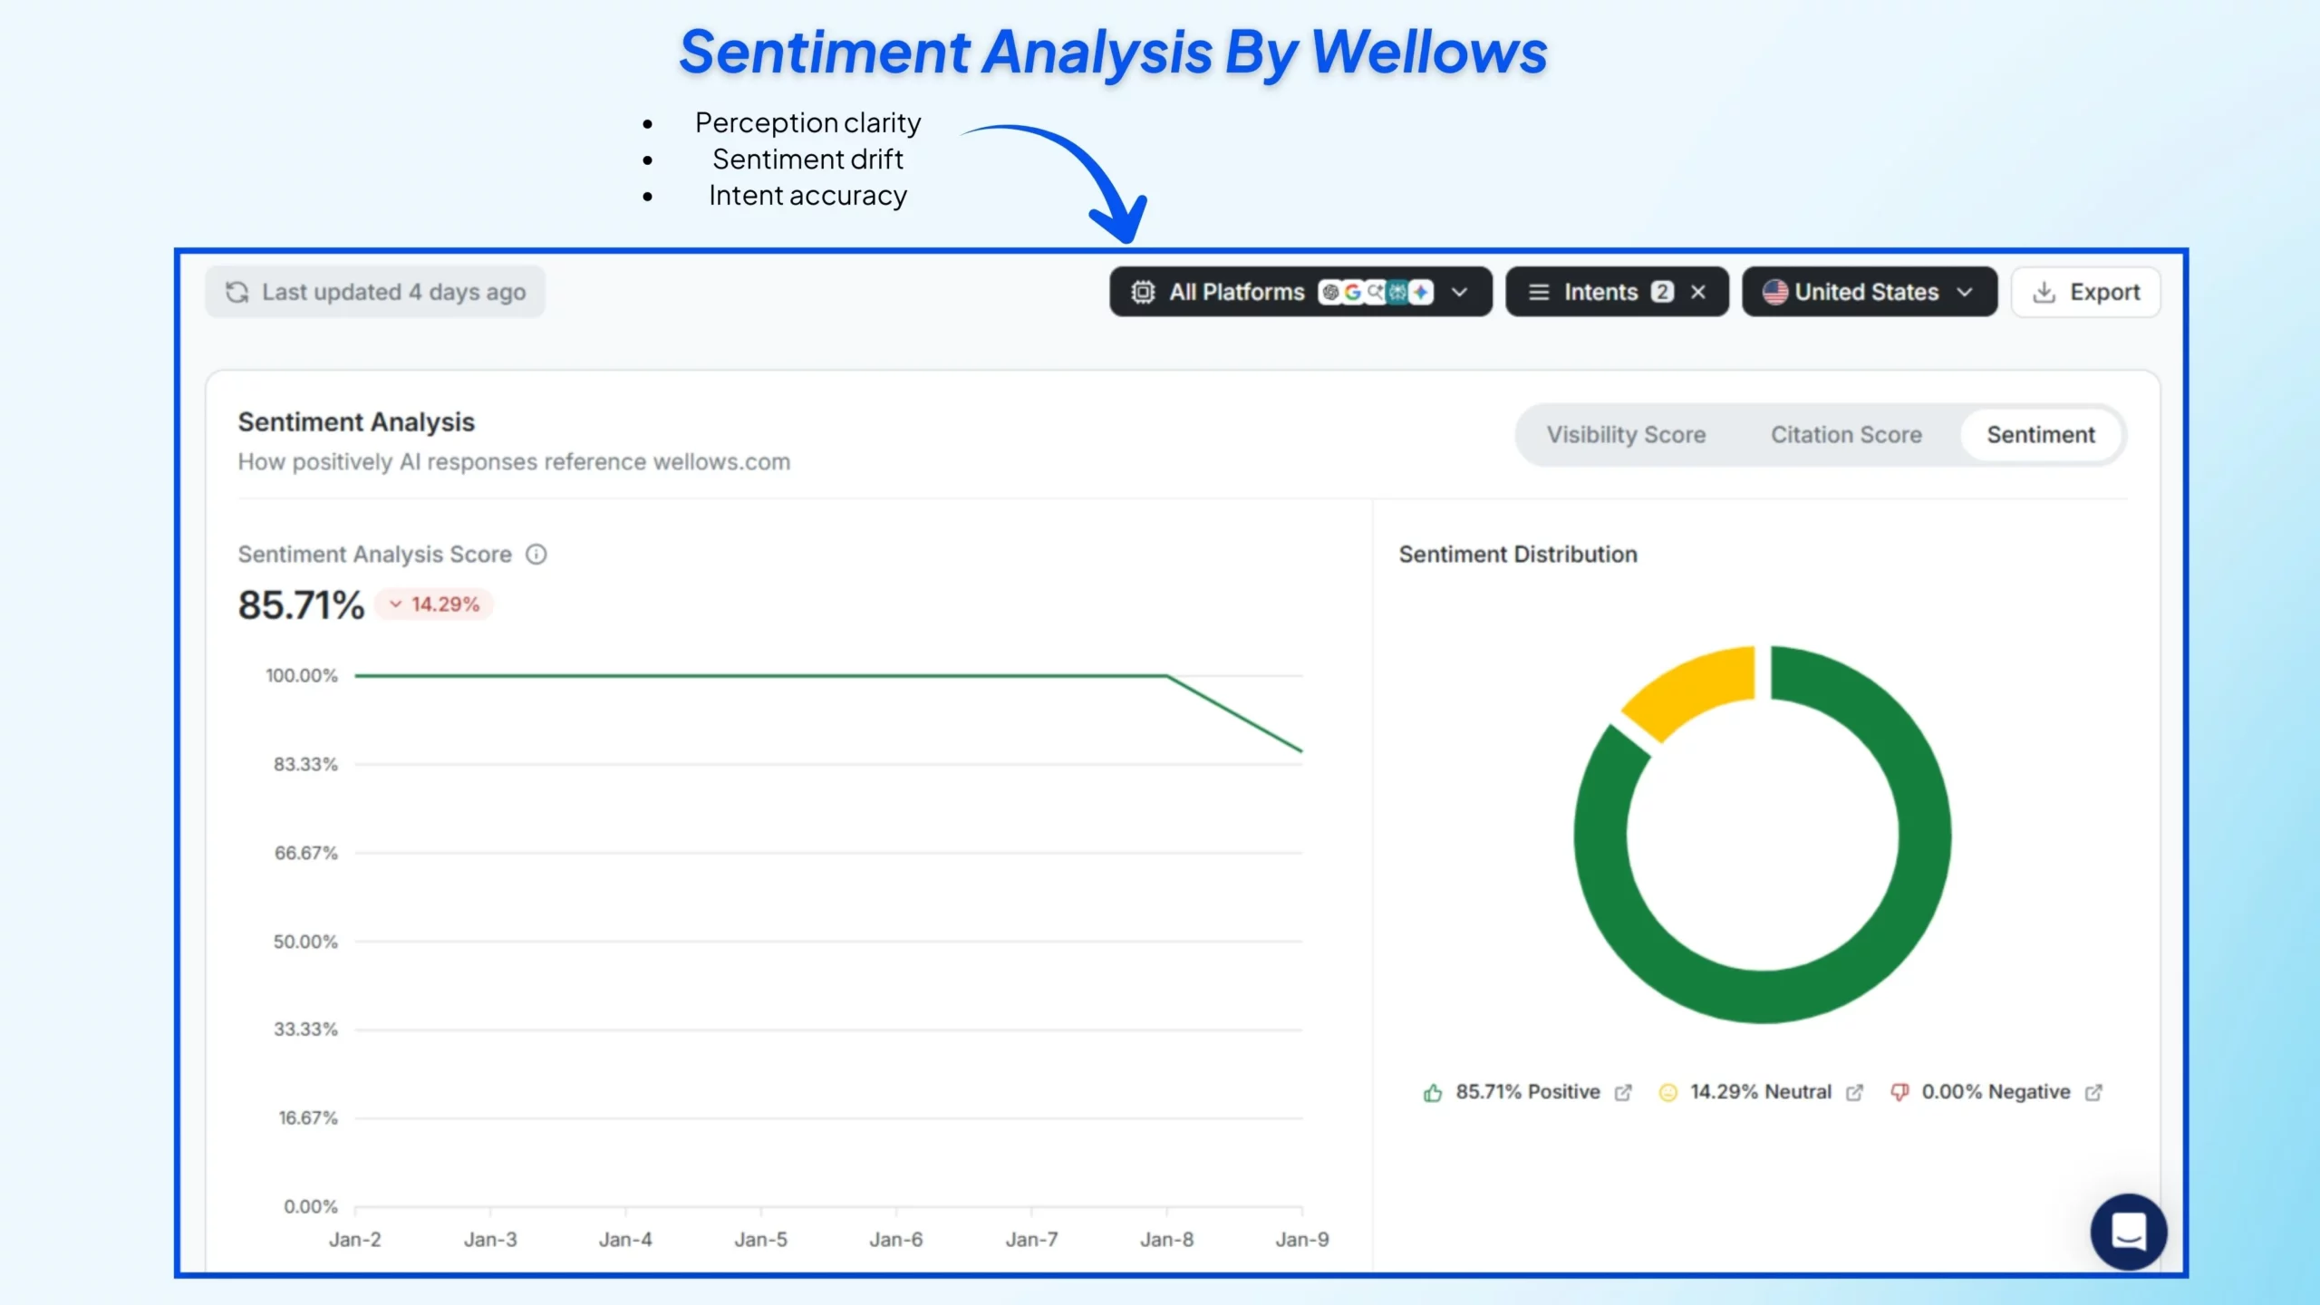
Task: Switch to the Citation Score tab
Action: (x=1846, y=435)
